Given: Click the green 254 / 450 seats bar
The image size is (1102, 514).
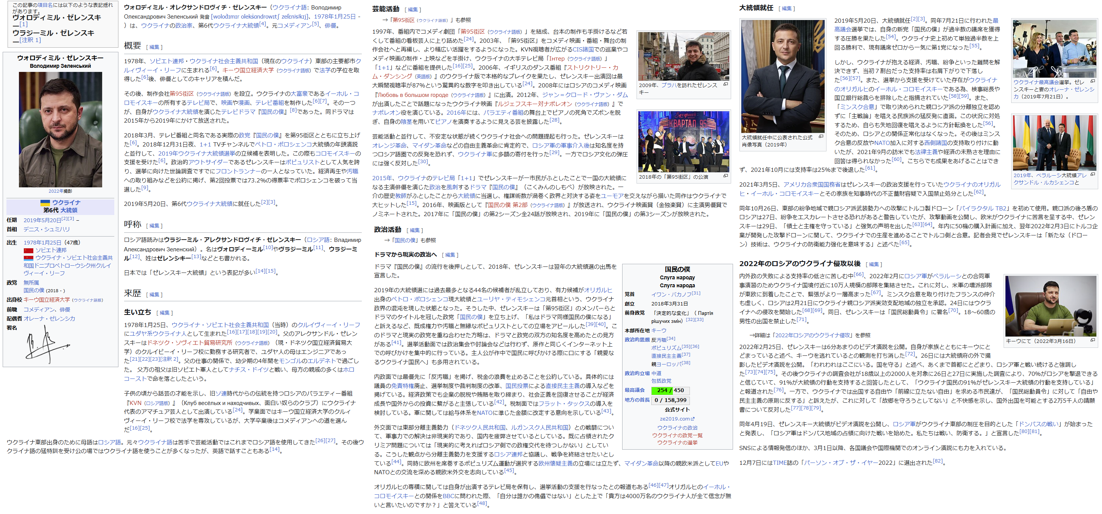Looking at the screenshot, I should point(662,390).
